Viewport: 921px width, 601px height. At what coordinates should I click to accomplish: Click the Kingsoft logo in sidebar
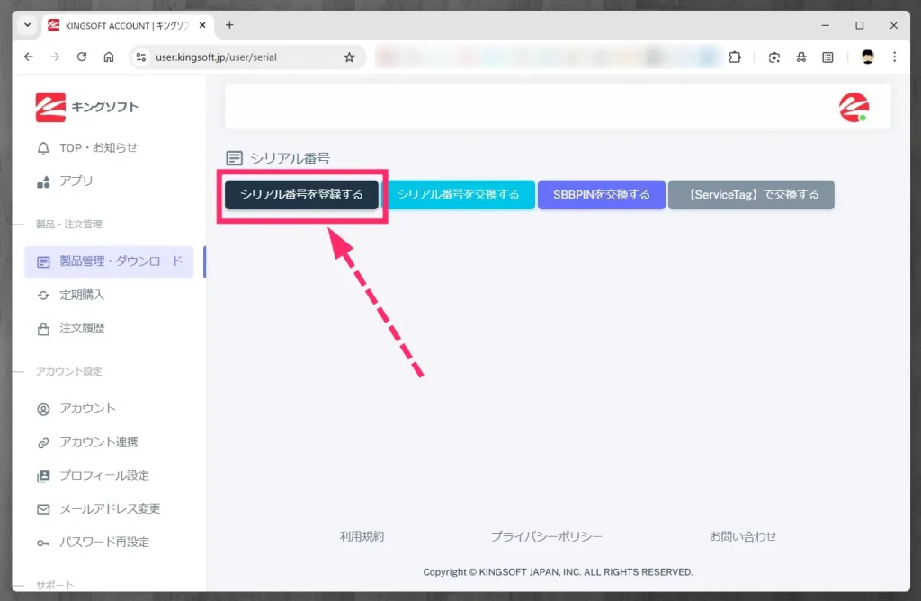tap(86, 107)
